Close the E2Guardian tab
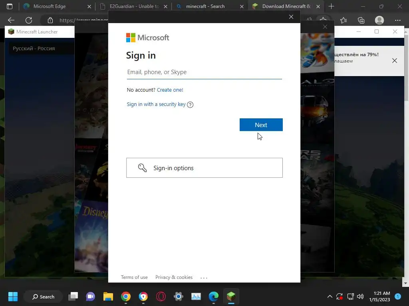 (x=165, y=6)
